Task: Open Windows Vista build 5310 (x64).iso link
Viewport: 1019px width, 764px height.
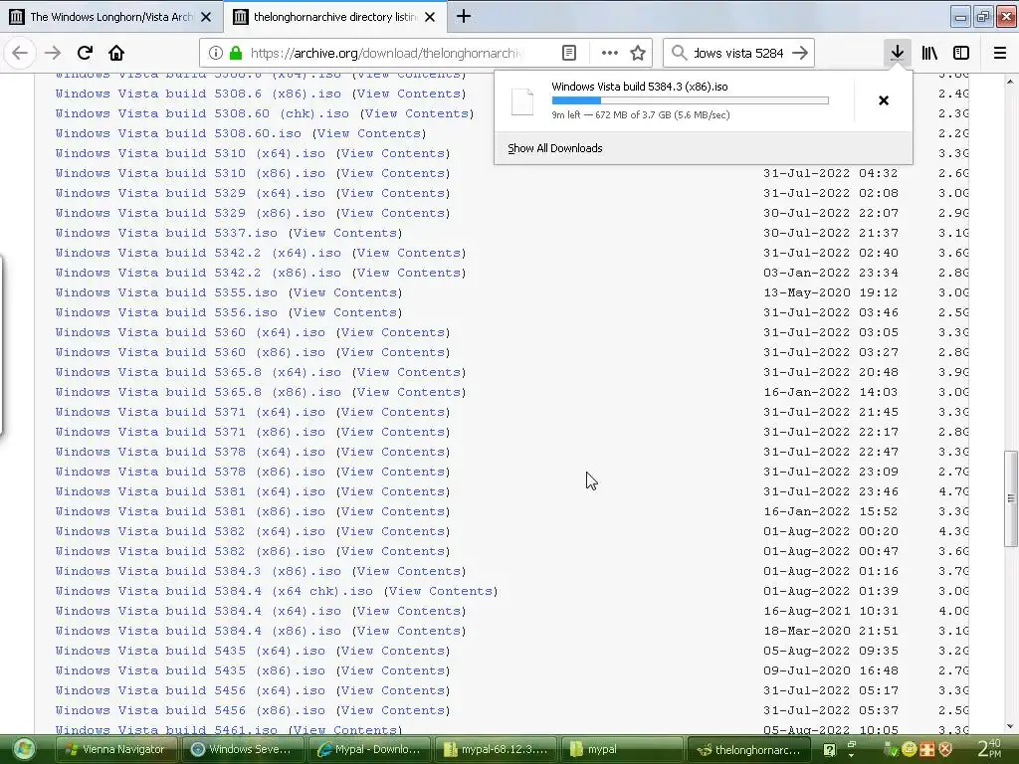Action: [x=190, y=153]
